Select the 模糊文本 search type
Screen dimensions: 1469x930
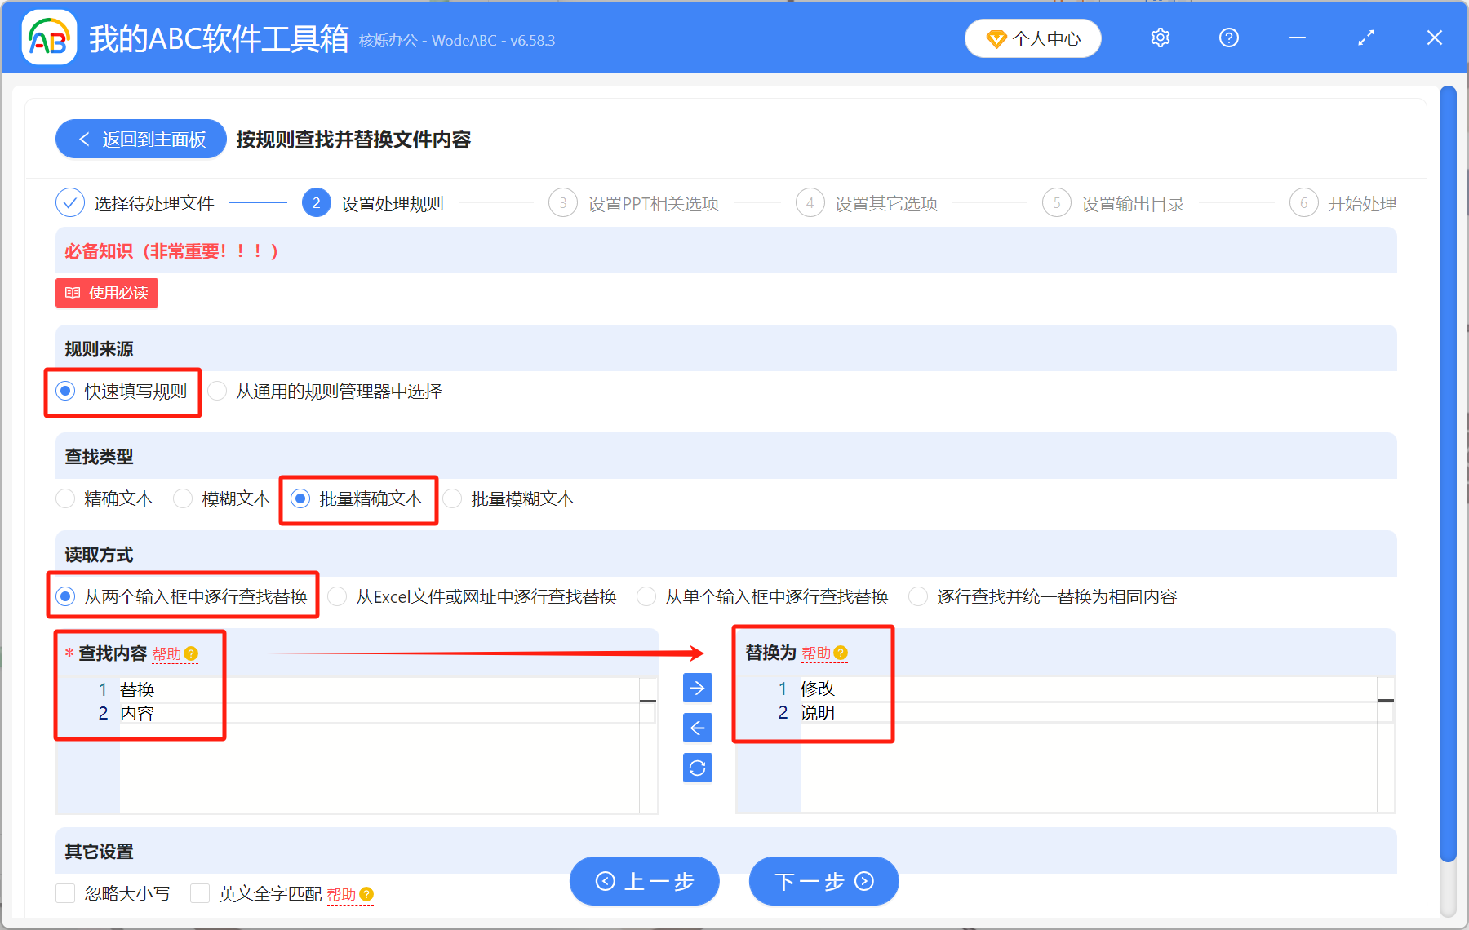183,498
